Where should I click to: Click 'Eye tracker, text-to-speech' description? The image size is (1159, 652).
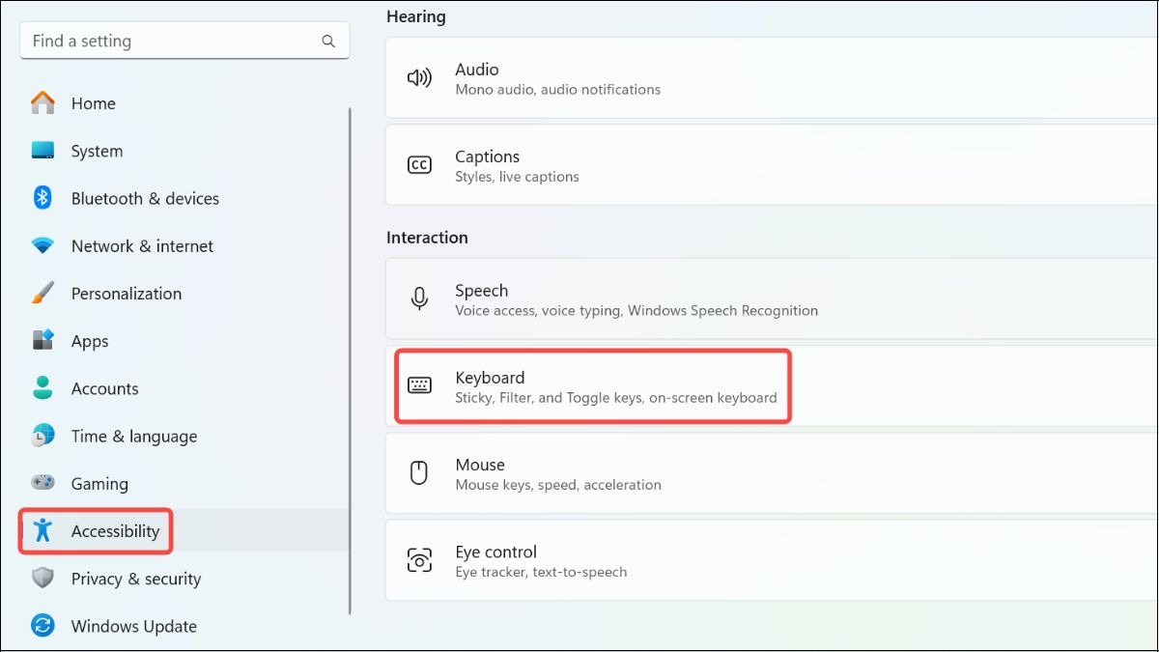pyautogui.click(x=541, y=572)
